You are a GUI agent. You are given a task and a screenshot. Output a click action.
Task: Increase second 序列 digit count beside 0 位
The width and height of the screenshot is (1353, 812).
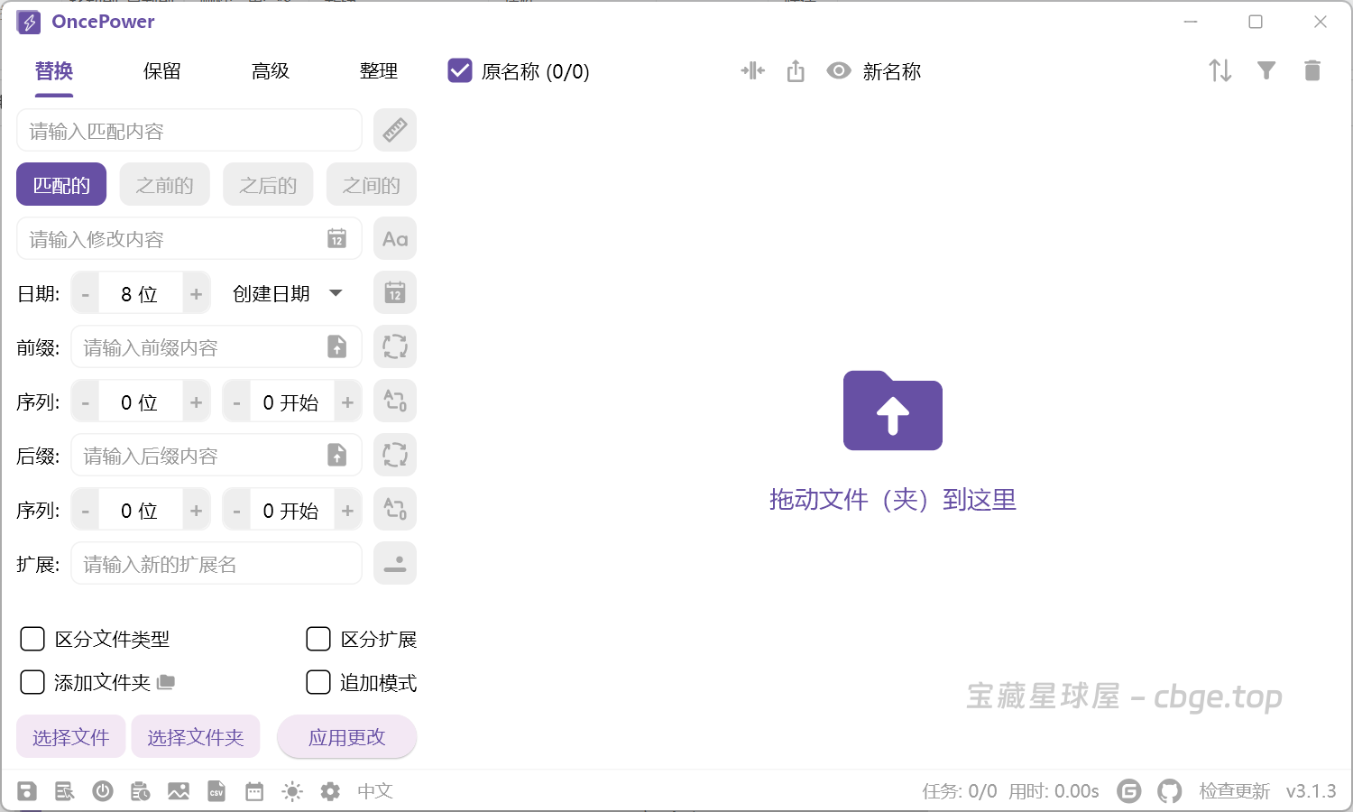(196, 511)
